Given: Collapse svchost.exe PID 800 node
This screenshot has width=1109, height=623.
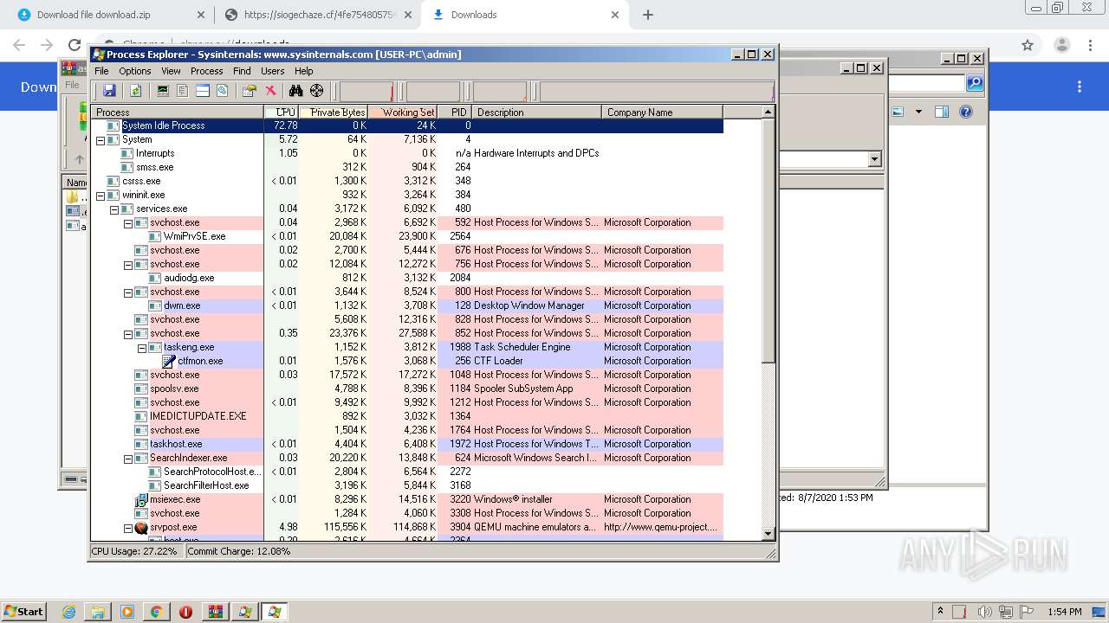Looking at the screenshot, I should coord(128,292).
